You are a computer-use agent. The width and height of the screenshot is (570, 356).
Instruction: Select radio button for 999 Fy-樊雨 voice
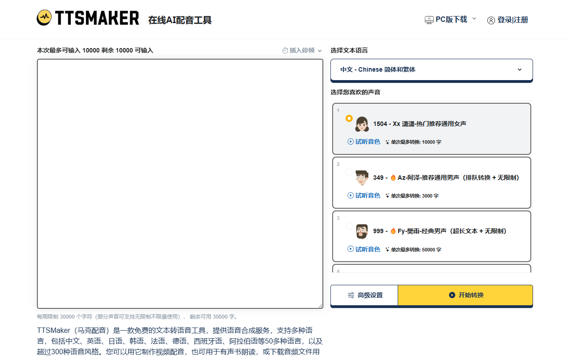[349, 226]
